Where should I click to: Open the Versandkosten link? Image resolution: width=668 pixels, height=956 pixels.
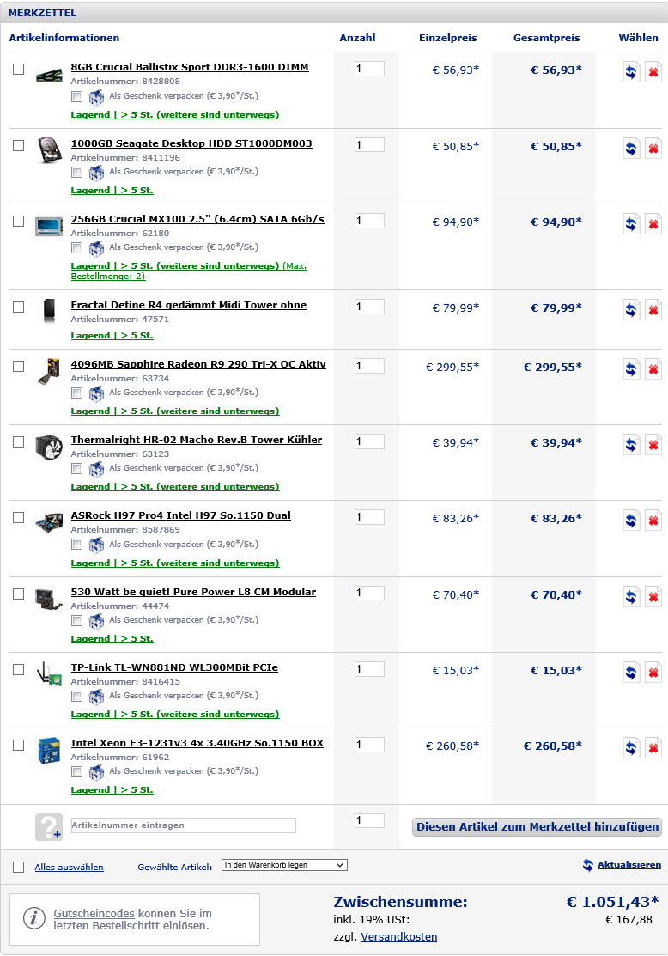tap(398, 936)
